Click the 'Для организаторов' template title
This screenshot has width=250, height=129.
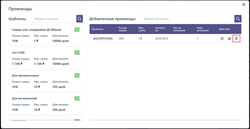point(25,76)
